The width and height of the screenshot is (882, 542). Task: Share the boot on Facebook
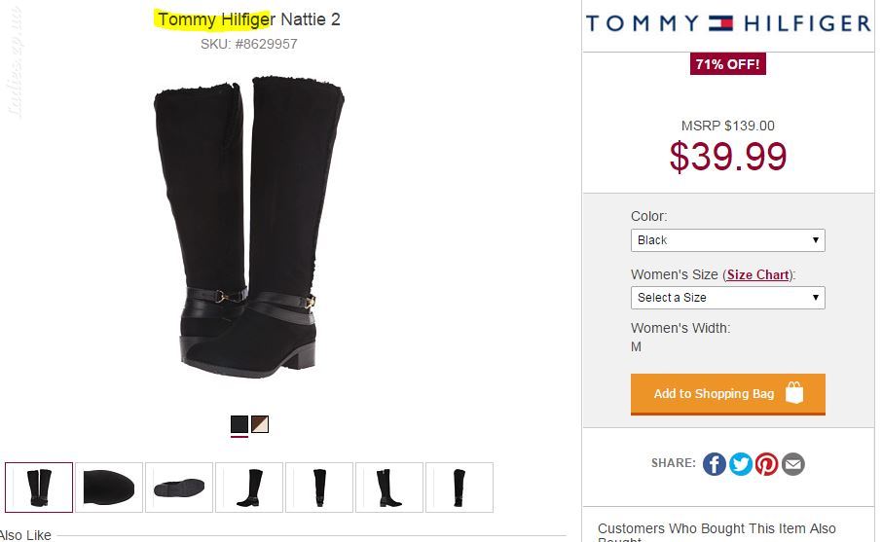(x=714, y=464)
